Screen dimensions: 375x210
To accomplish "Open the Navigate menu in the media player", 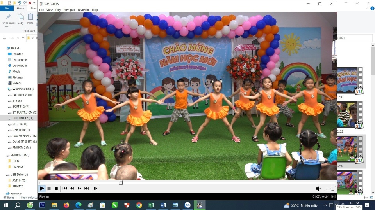I will [x=69, y=10].
